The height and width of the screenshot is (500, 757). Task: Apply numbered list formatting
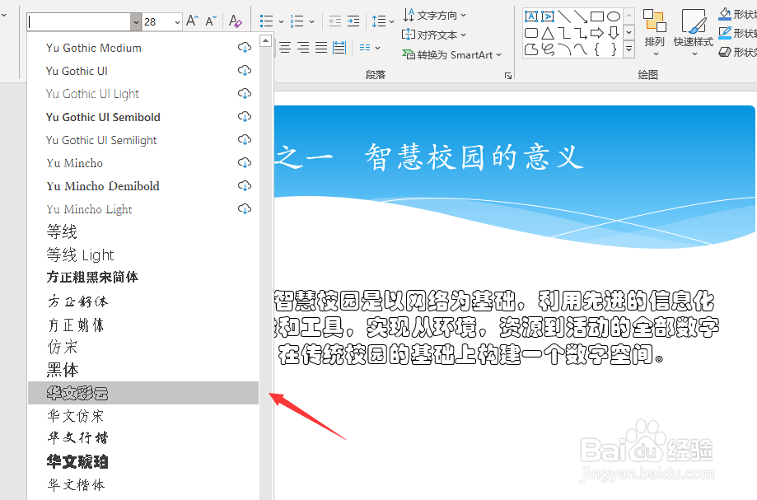297,21
